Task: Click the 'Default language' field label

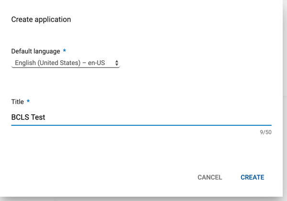Action: (x=36, y=51)
